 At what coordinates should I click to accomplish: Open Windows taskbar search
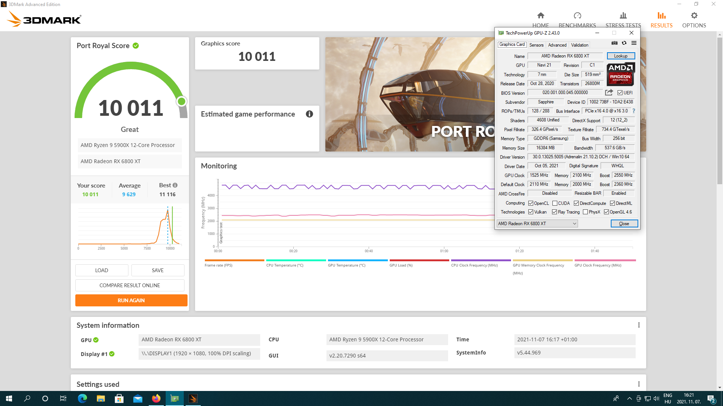click(x=27, y=398)
